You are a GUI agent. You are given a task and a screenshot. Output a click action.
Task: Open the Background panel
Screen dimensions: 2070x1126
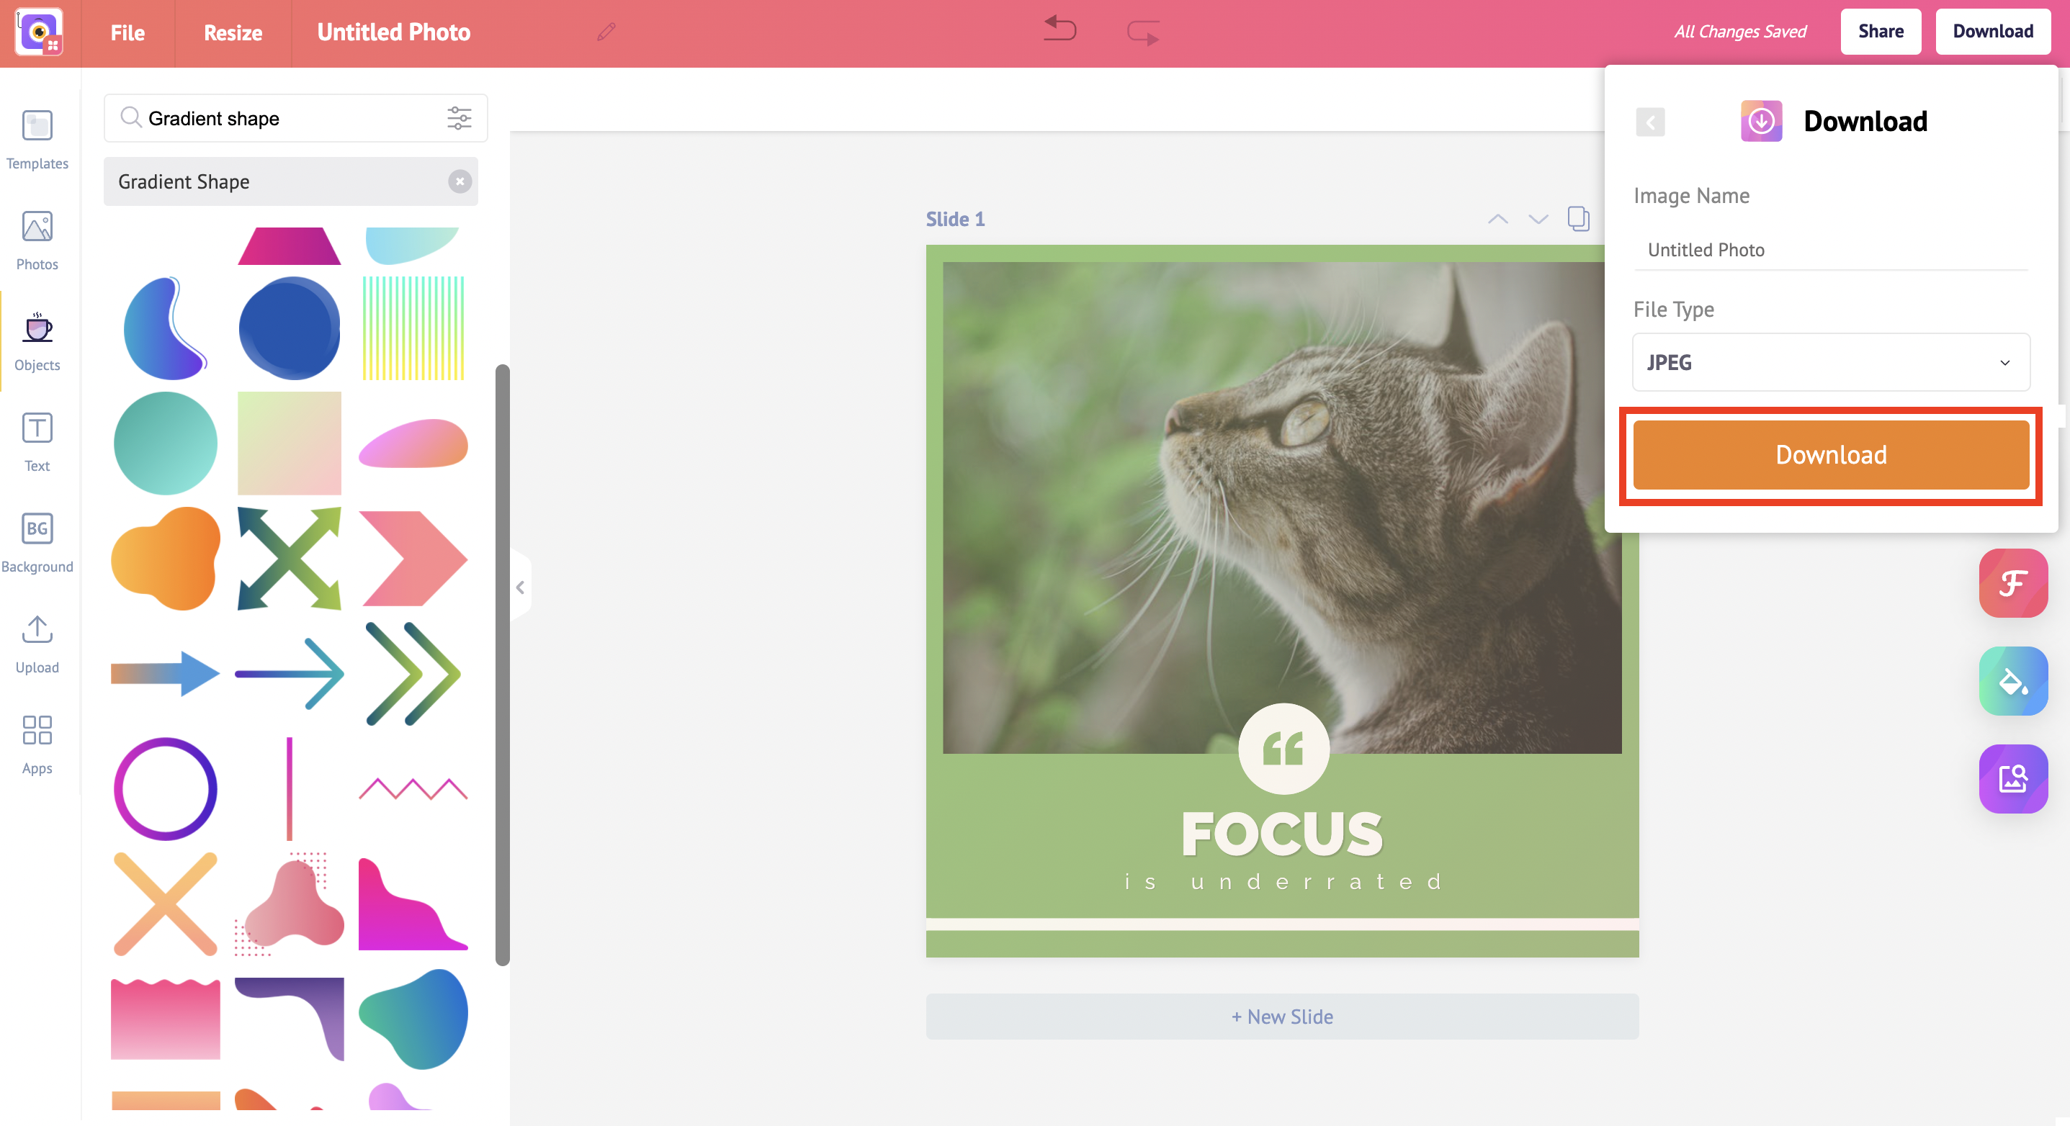tap(37, 544)
